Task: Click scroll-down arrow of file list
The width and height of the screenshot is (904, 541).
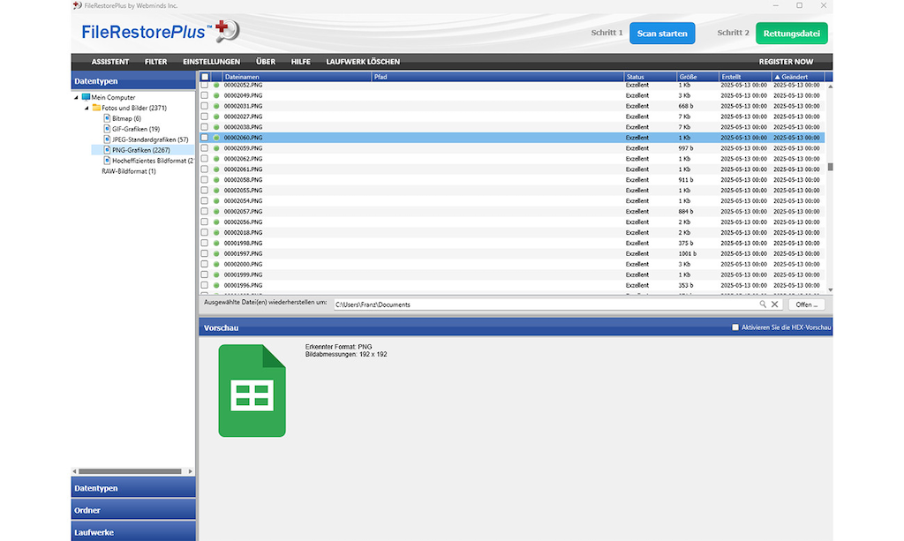Action: [x=830, y=289]
